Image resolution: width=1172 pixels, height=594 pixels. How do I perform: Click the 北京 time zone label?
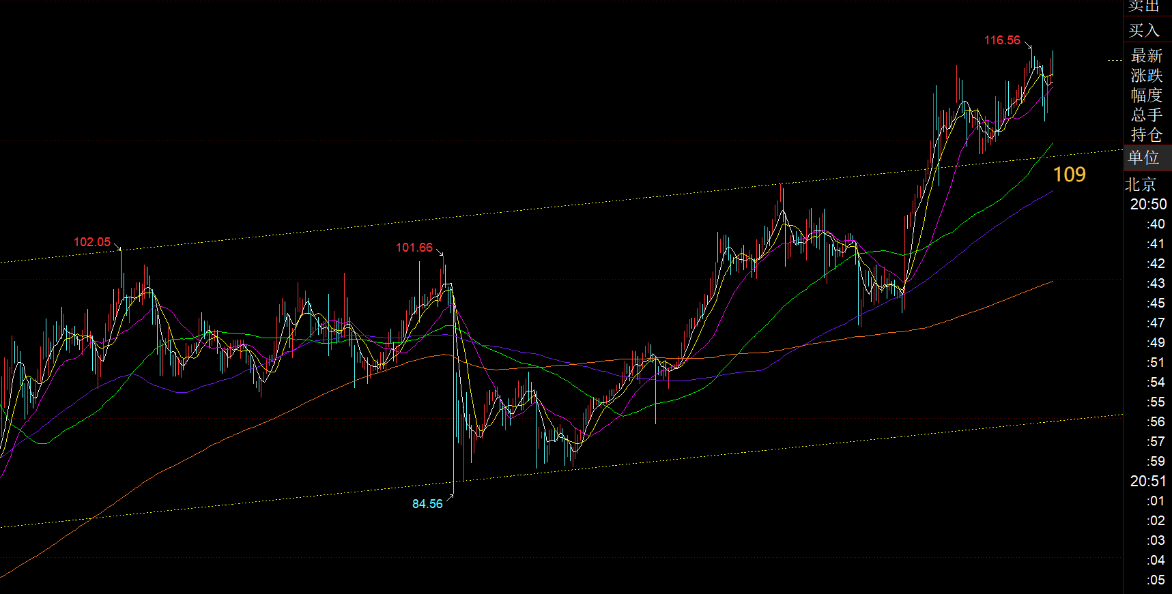1141,184
